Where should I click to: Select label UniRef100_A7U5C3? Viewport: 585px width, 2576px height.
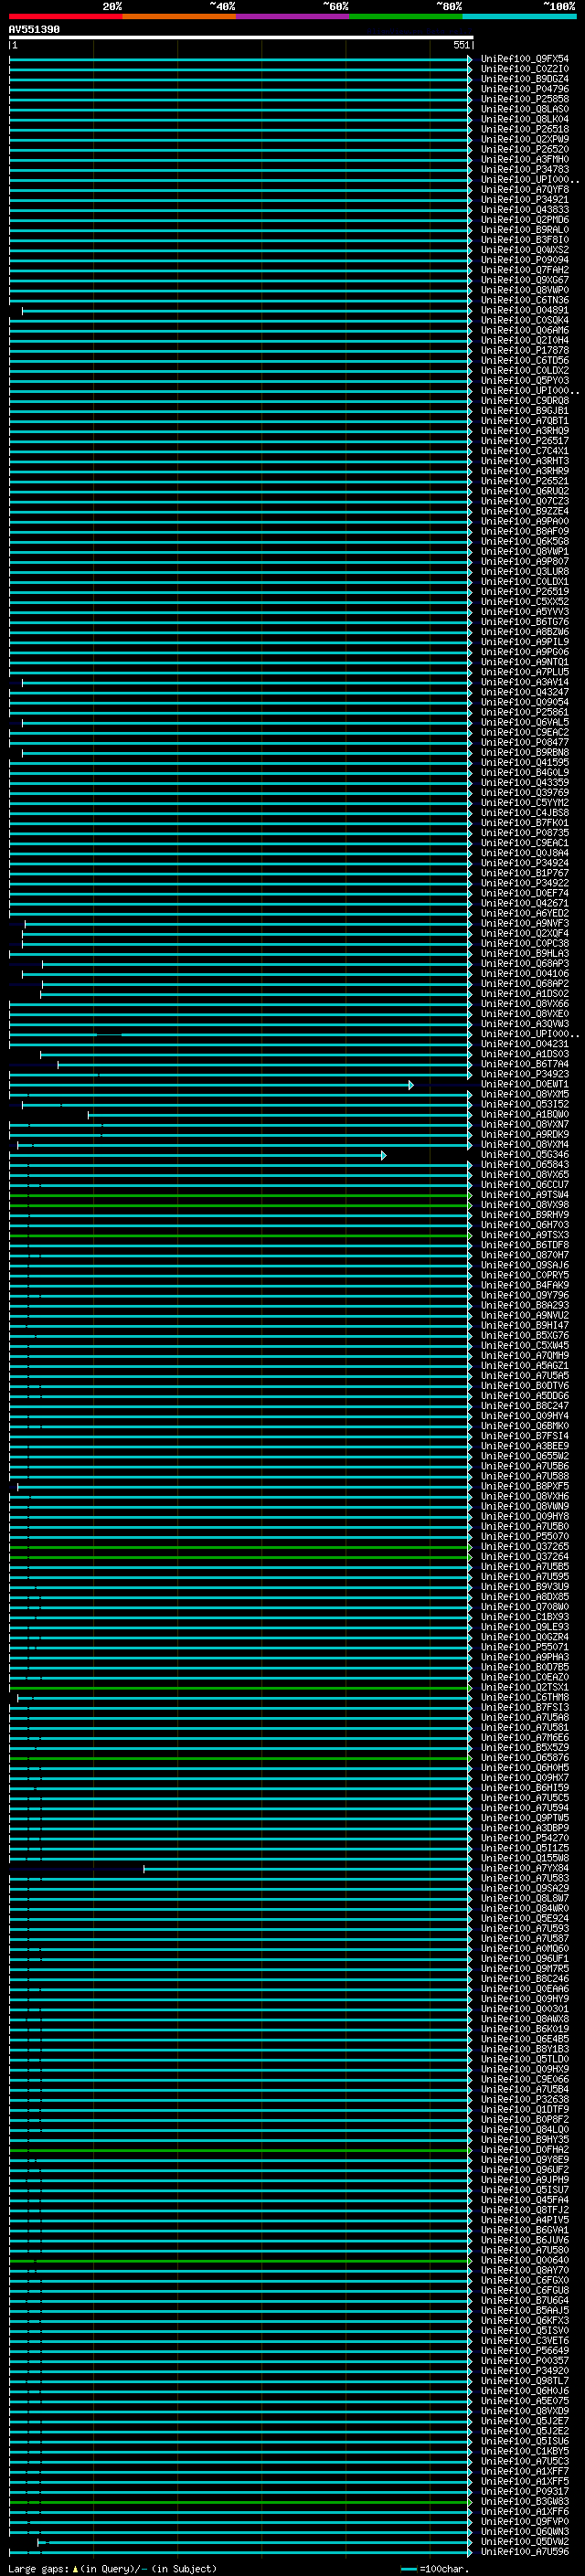coord(524,2462)
